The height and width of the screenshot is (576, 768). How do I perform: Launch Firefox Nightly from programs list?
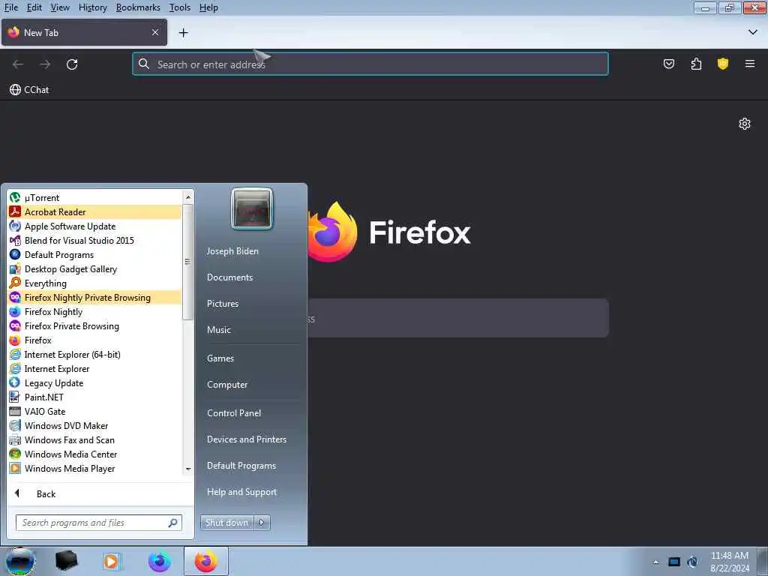coord(94,311)
